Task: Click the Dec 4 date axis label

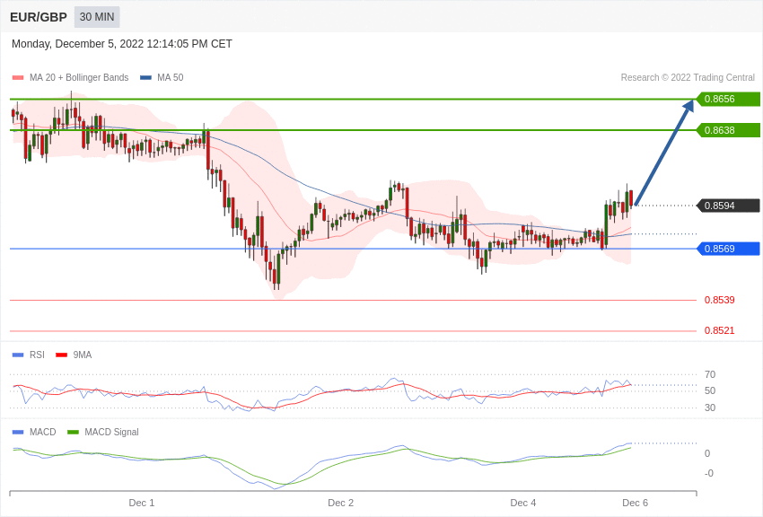Action: pyautogui.click(x=523, y=503)
